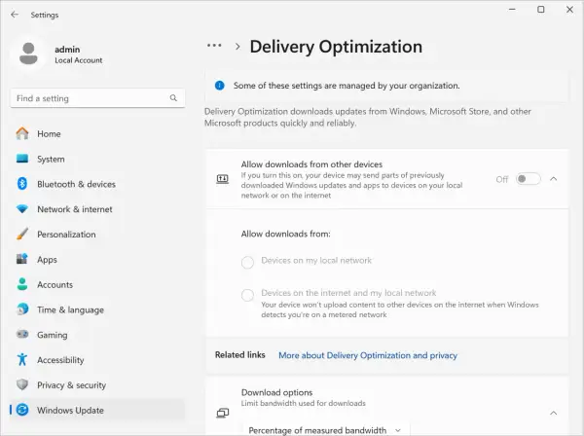Viewport: 584px width, 436px height.
Task: Go to System settings
Action: pyautogui.click(x=97, y=159)
